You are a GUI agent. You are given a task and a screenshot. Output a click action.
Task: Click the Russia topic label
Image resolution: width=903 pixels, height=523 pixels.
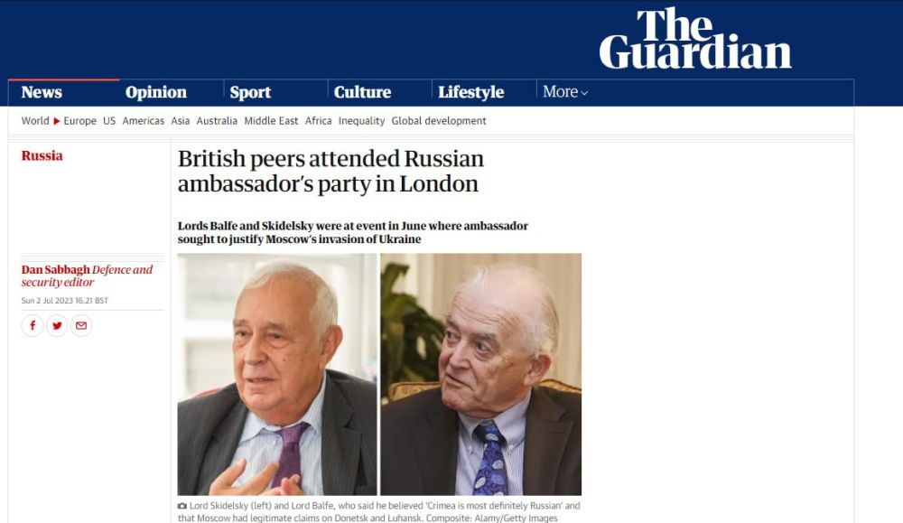(x=42, y=155)
